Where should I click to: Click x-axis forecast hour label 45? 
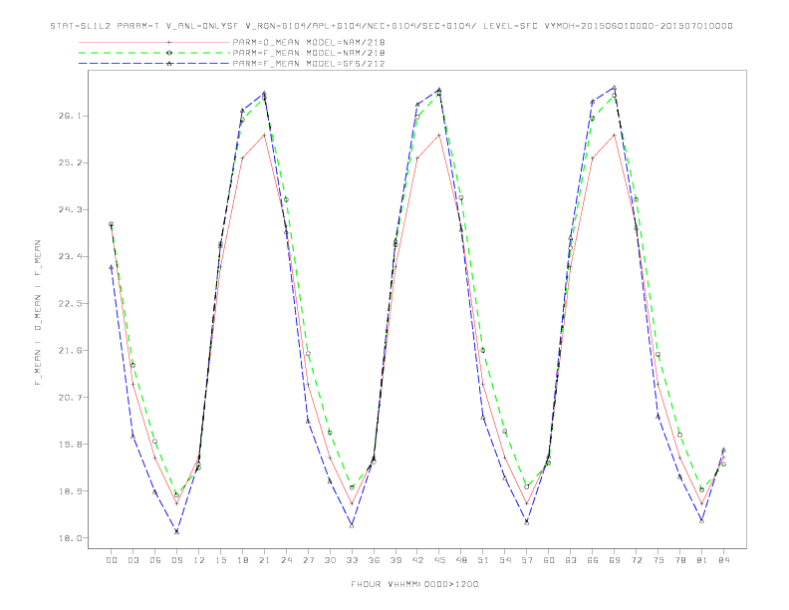pos(439,560)
